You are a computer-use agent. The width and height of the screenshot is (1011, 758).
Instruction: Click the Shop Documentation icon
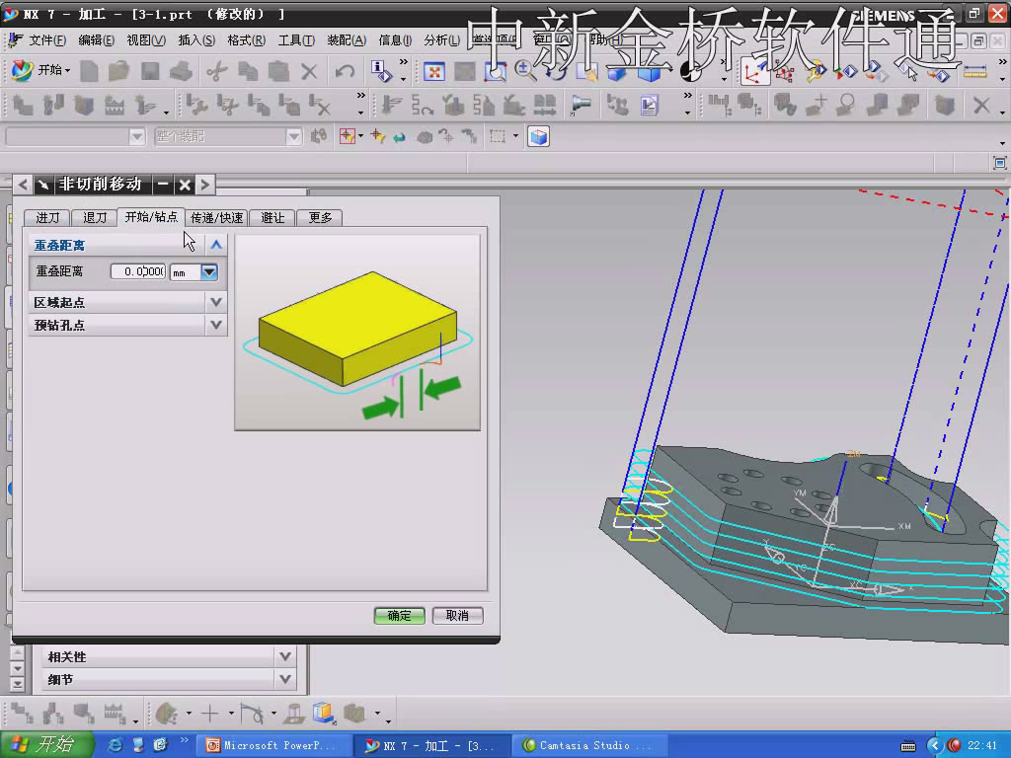click(650, 105)
